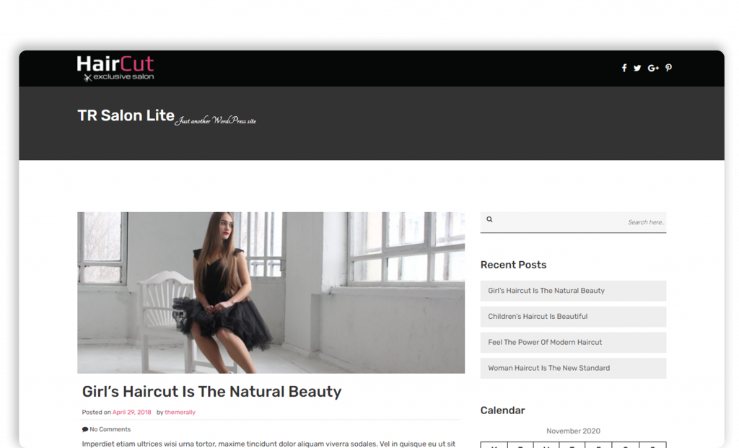Open the Pinterest social icon

click(668, 68)
